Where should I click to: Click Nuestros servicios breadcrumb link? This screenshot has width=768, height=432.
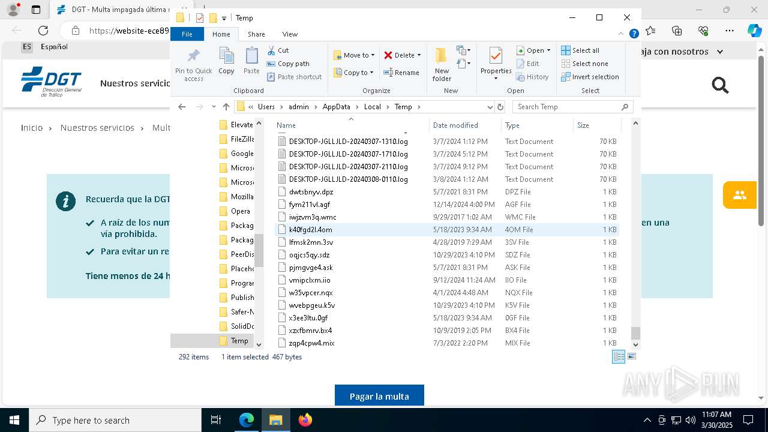(97, 128)
